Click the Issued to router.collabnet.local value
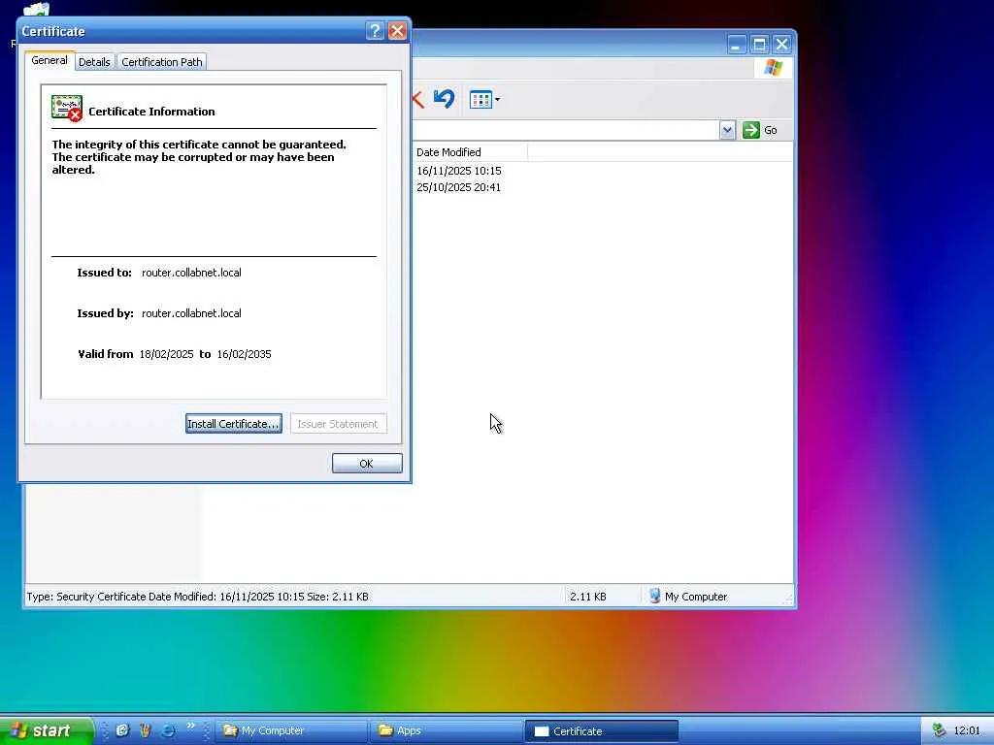Viewport: 994px width, 745px height. [191, 273]
